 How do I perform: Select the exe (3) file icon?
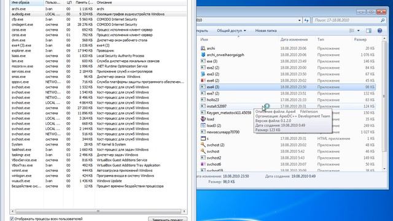click(203, 61)
